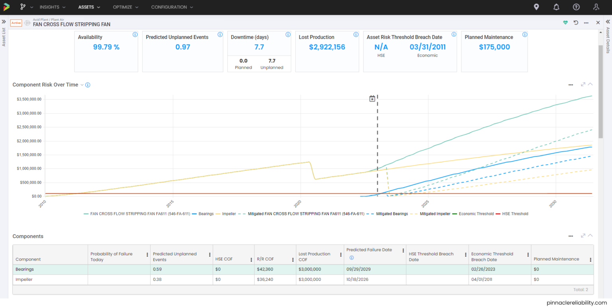Open Component Risk Over Time dropdown chevron
Image resolution: width=612 pixels, height=308 pixels.
[x=82, y=85]
